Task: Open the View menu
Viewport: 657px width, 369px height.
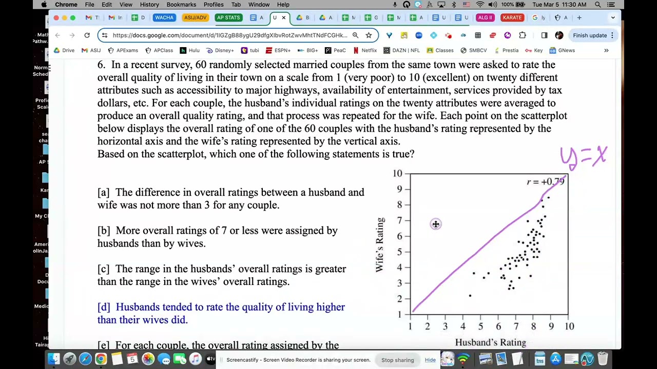Action: [x=126, y=5]
